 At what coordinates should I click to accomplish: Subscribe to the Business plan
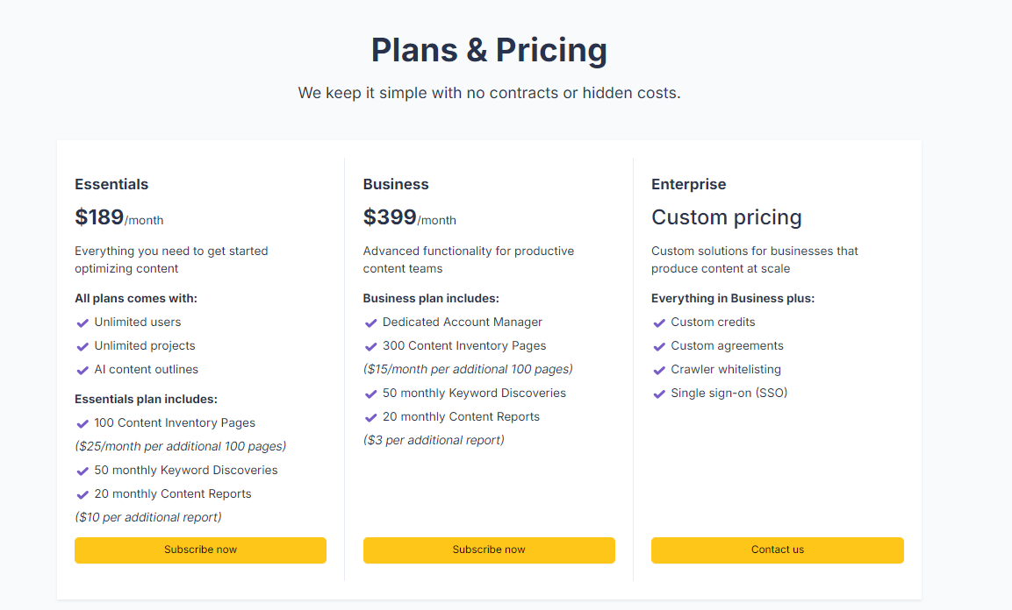(489, 550)
